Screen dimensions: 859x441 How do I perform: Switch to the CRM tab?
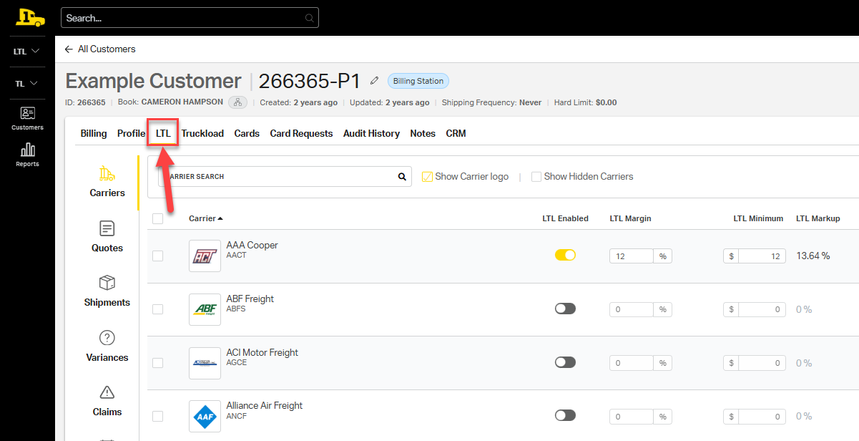pos(456,134)
